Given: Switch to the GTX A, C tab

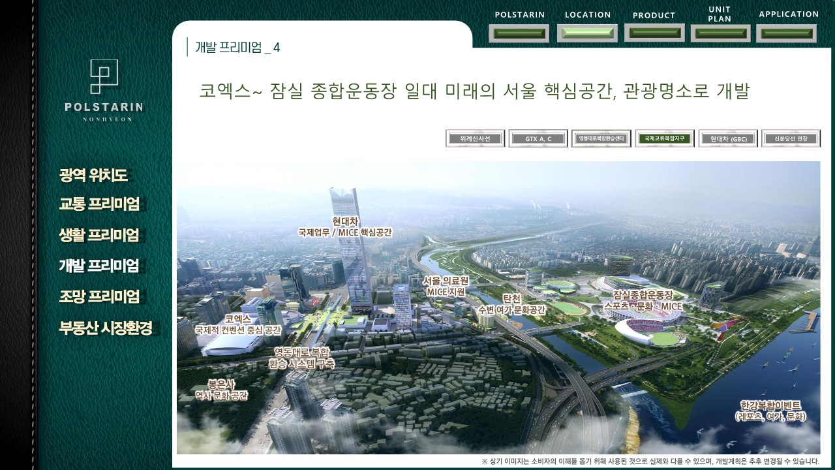Looking at the screenshot, I should [538, 138].
